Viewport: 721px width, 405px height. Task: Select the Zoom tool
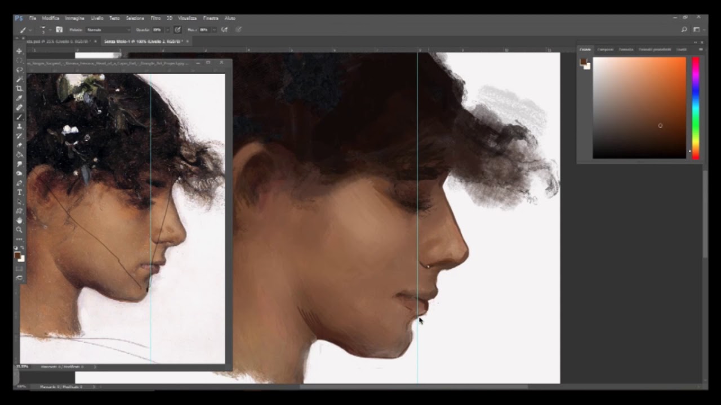pos(19,229)
